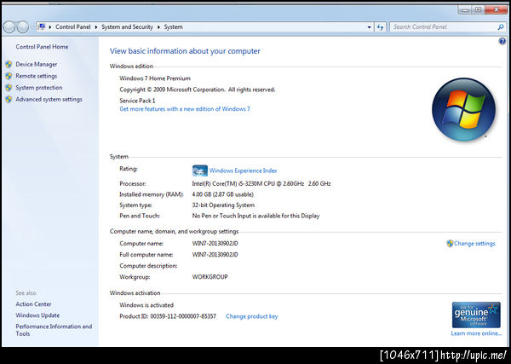The image size is (511, 364).
Task: Click Learn more online link
Action: [476, 333]
